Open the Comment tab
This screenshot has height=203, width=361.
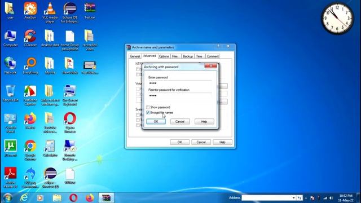click(213, 56)
